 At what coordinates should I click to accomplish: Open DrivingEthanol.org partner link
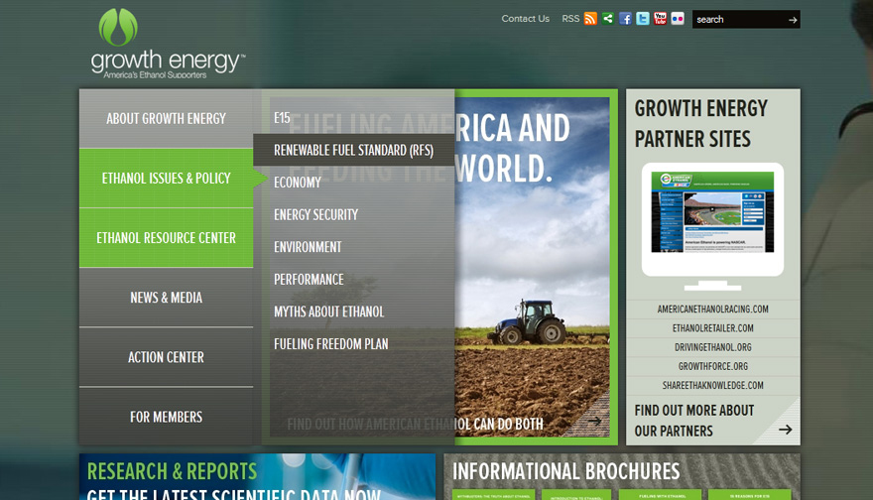point(712,347)
